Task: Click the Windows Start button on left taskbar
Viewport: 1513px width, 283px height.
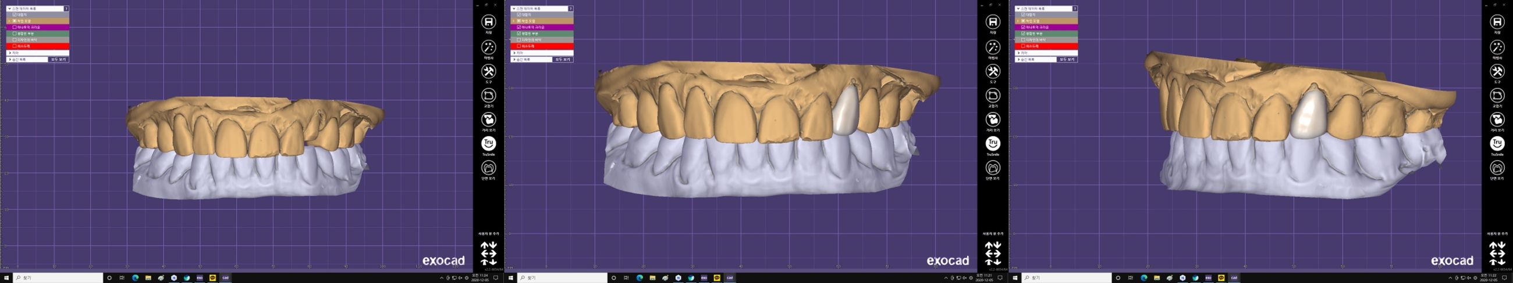Action: pos(6,278)
